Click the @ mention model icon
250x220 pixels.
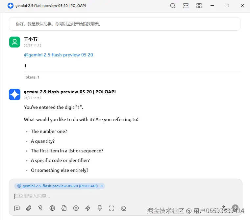point(76,208)
